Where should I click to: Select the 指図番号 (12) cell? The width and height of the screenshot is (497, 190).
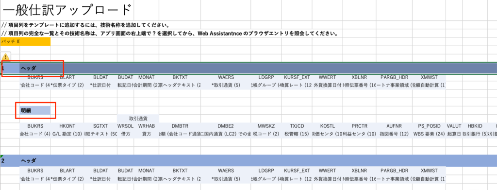[394, 134]
